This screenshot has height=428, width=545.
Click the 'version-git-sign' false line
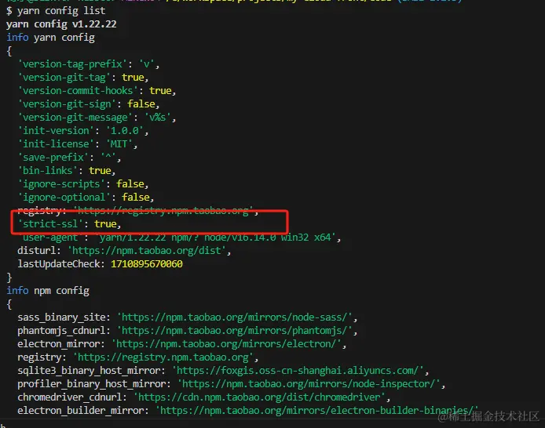coord(89,104)
